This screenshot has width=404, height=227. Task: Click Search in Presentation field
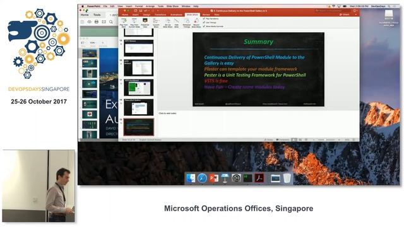[333, 11]
